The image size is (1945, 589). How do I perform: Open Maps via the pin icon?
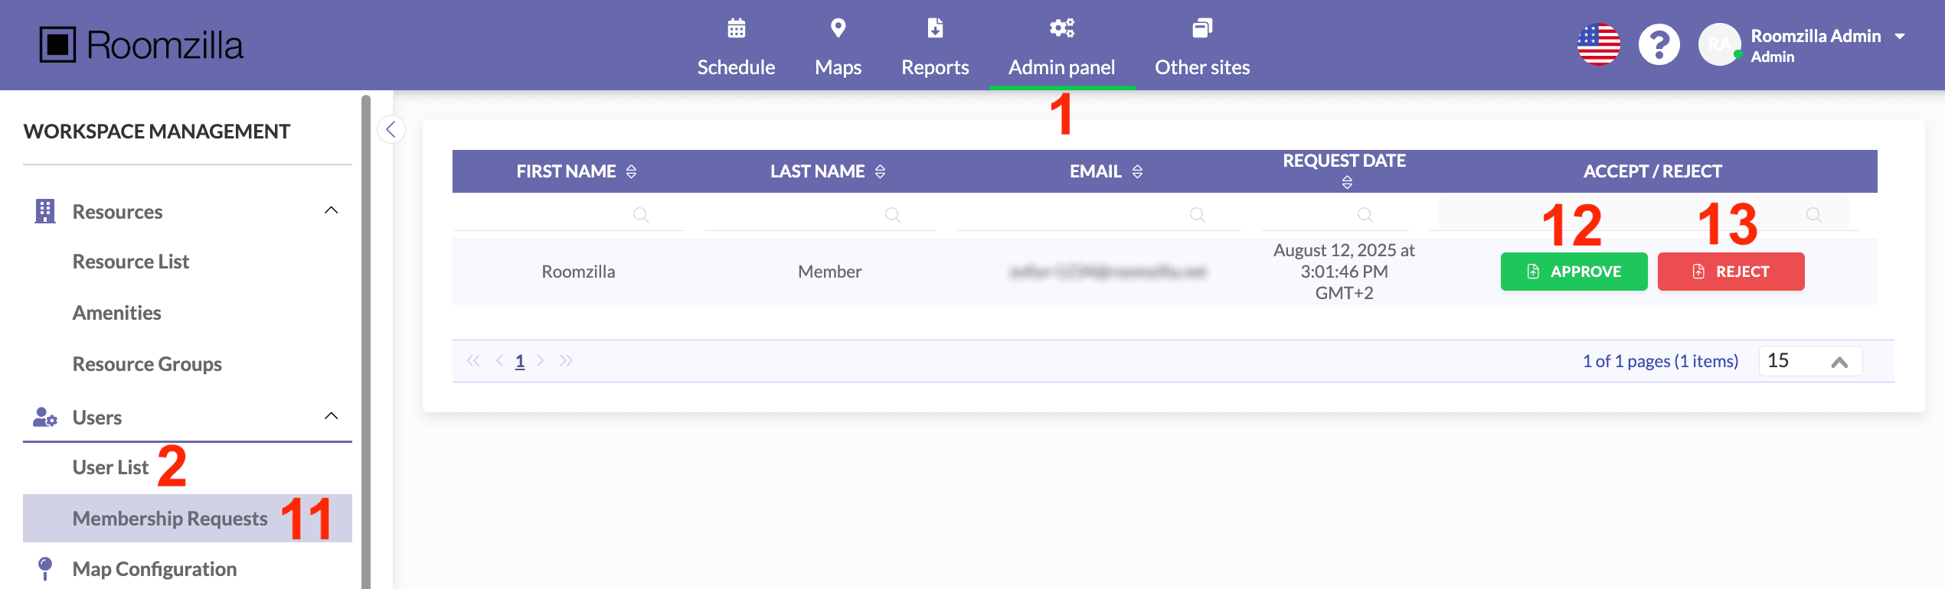pyautogui.click(x=838, y=29)
